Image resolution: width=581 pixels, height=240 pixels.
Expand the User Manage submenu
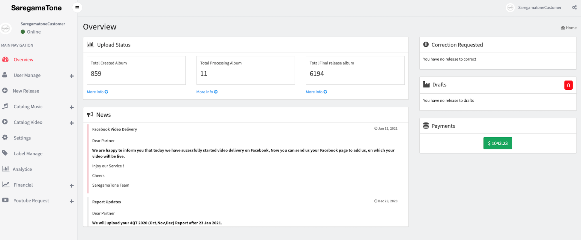[72, 76]
